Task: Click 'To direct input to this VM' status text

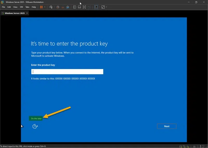Action: click(23, 146)
